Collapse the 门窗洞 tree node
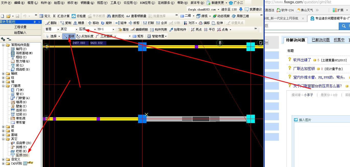This screenshot has width=350, height=167. pos(3,86)
